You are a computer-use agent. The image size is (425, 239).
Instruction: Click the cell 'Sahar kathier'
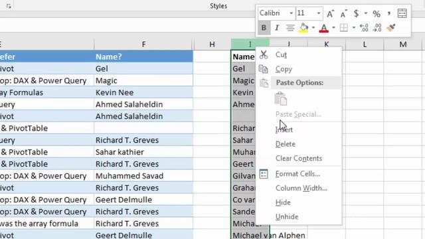pyautogui.click(x=143, y=152)
